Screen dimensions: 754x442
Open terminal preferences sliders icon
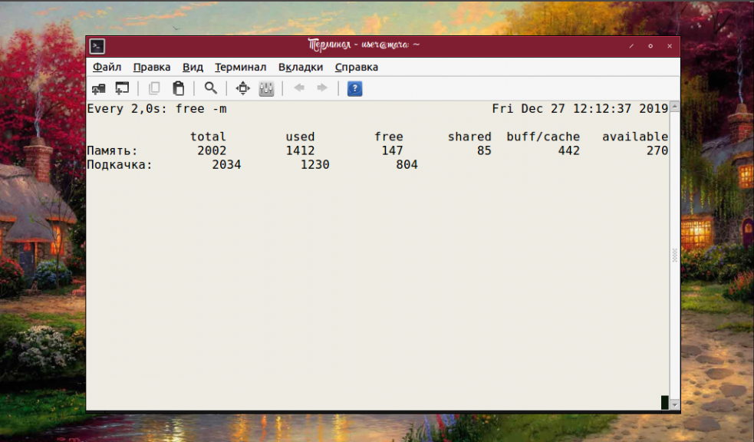pos(266,88)
